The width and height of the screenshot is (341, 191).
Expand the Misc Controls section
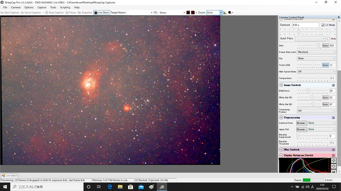point(281,149)
